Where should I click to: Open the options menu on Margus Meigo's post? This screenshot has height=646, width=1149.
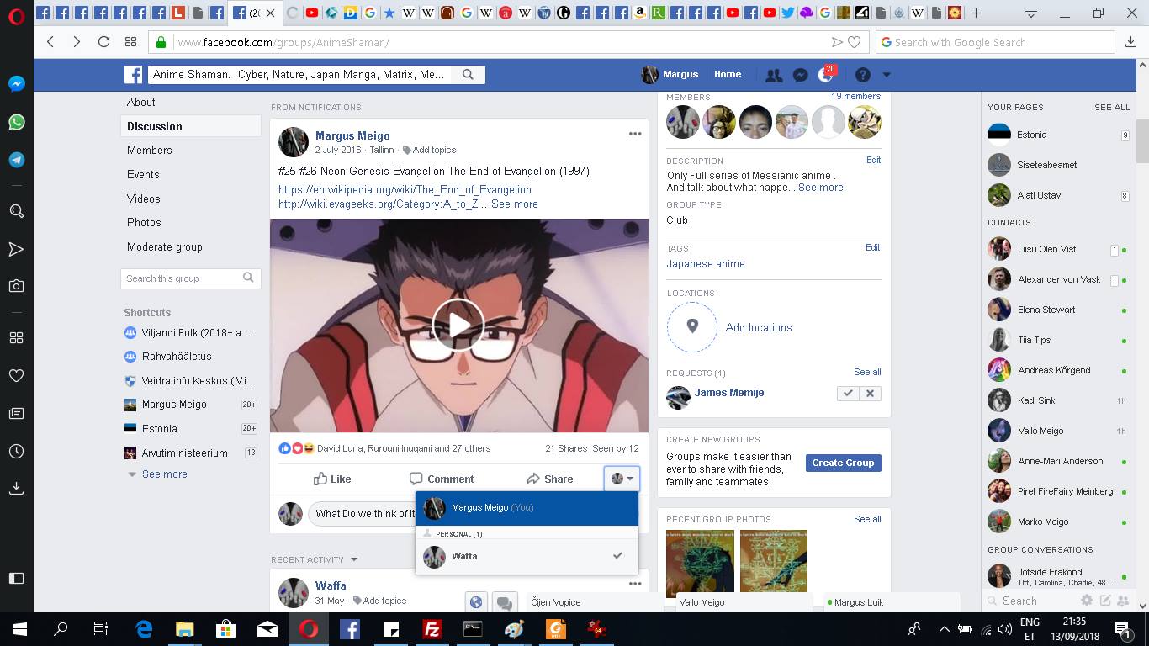(x=635, y=134)
